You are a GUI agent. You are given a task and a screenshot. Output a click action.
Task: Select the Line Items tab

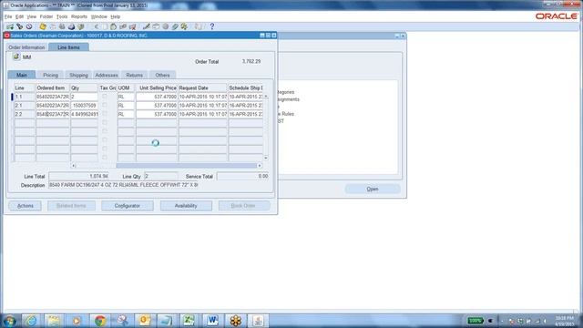point(68,47)
